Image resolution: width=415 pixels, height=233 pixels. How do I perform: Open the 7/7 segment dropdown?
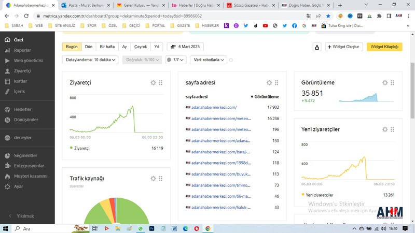coord(176,60)
